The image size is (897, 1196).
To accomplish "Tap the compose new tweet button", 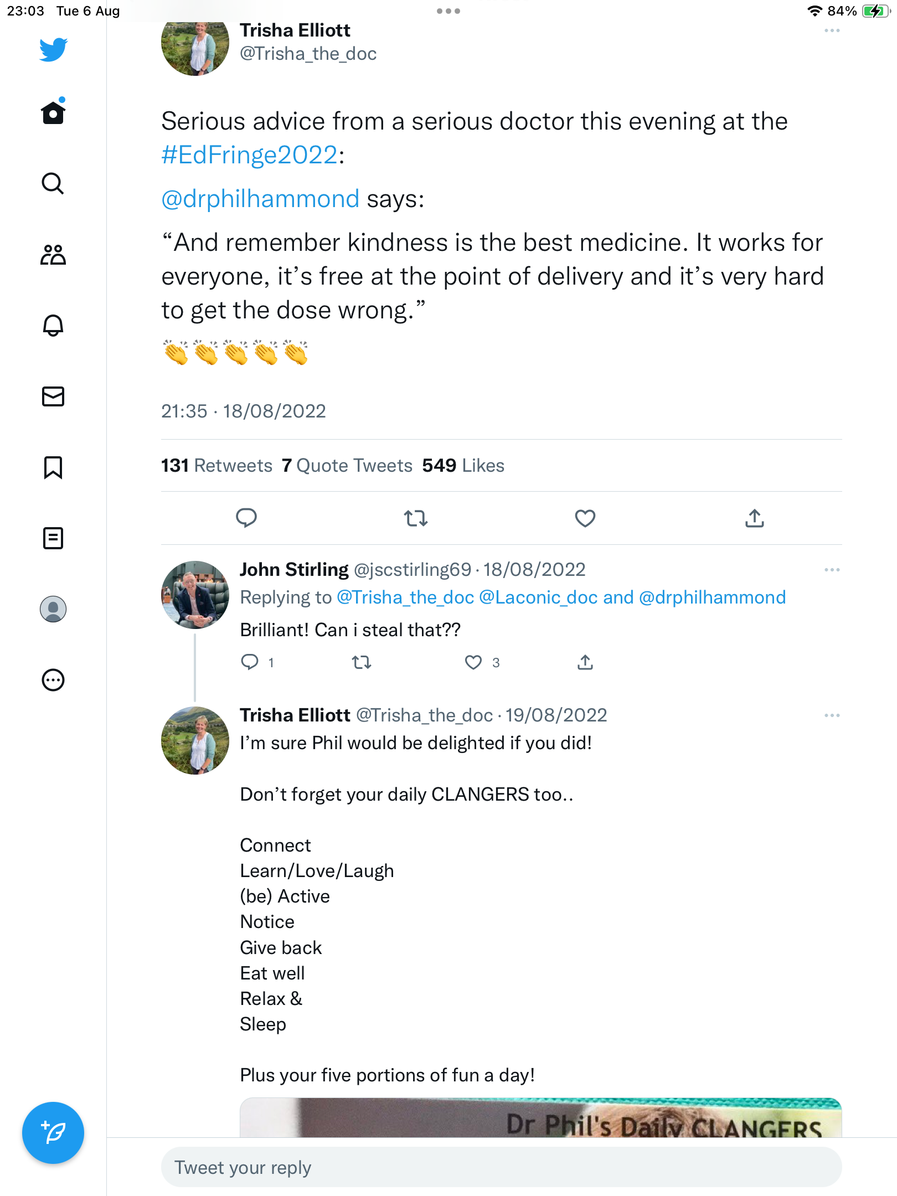I will pyautogui.click(x=53, y=1133).
